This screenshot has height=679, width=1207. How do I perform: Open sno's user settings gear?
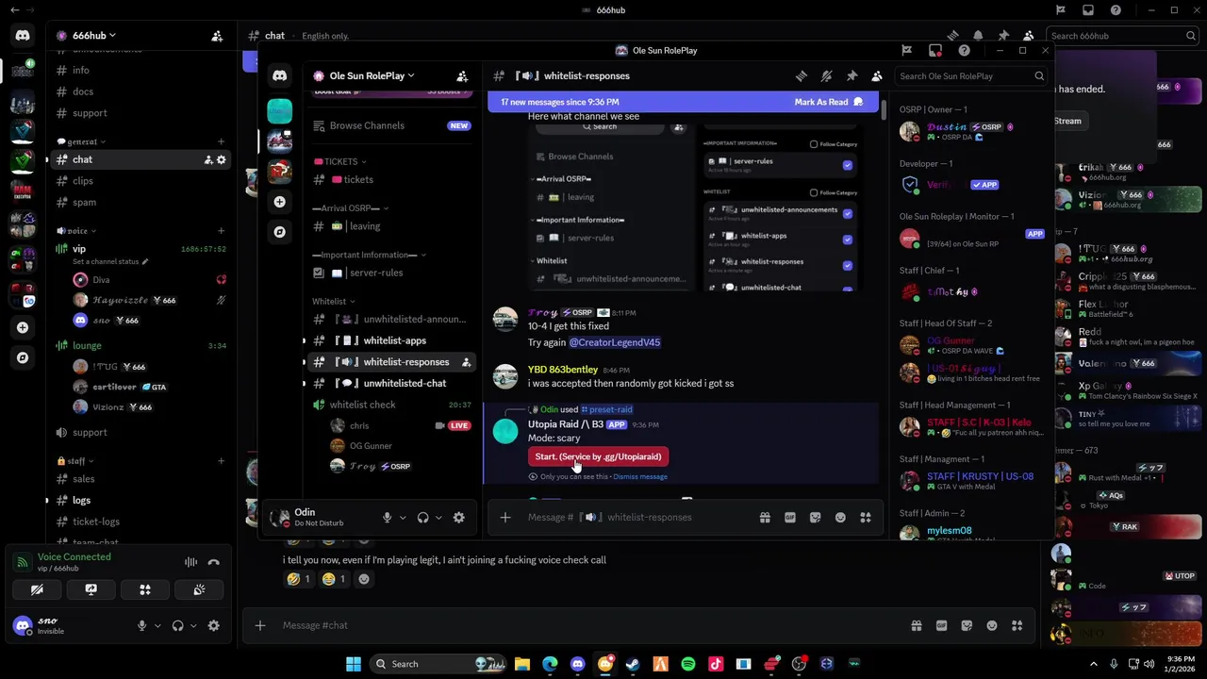click(x=213, y=625)
